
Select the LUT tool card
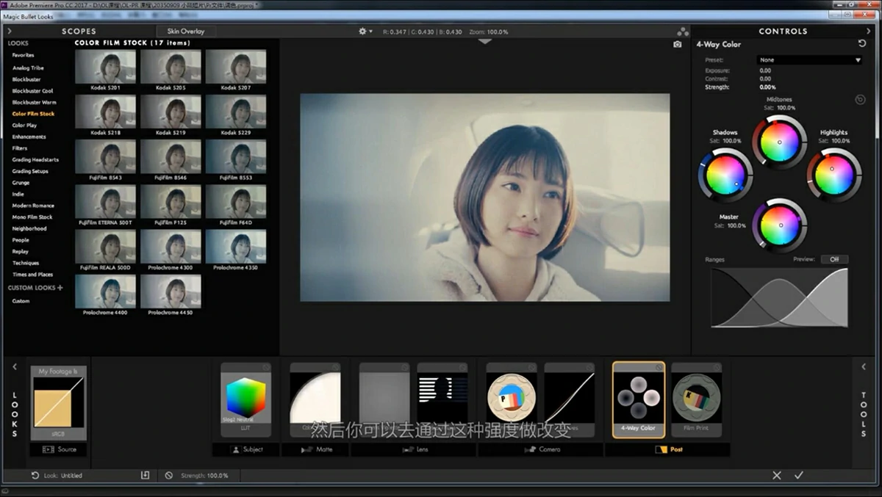(246, 400)
